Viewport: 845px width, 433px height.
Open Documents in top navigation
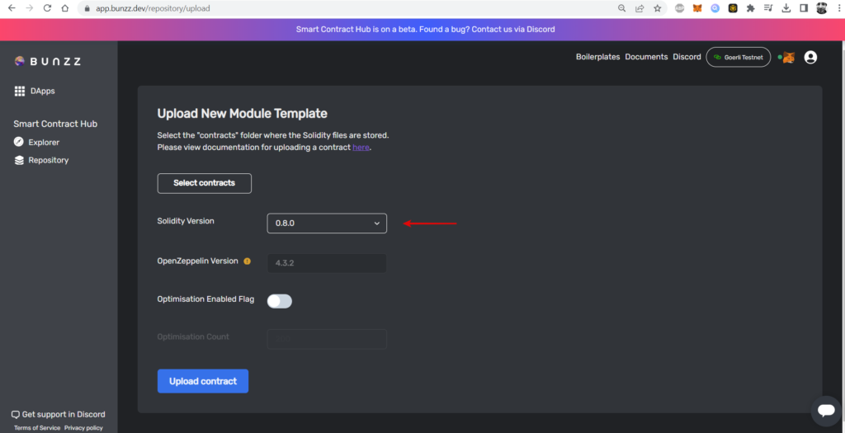[x=646, y=57]
